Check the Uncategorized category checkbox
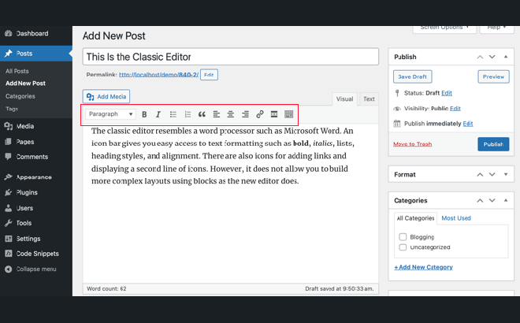Viewport: 520px width, 323px height. pos(403,247)
